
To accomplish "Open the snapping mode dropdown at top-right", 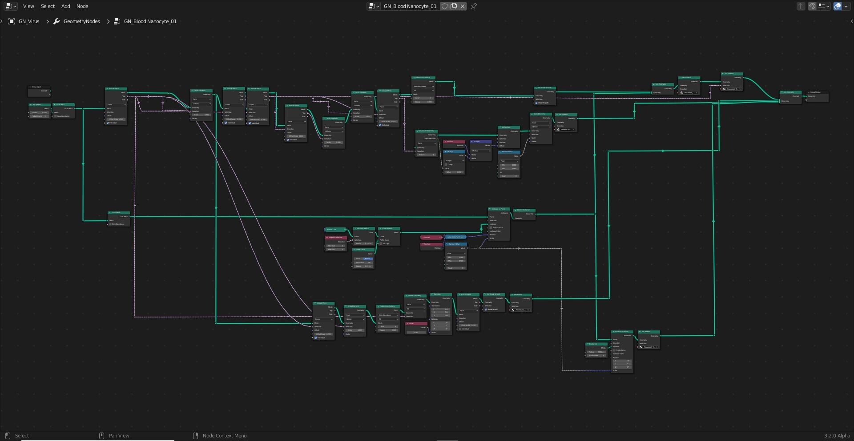I will coord(828,7).
